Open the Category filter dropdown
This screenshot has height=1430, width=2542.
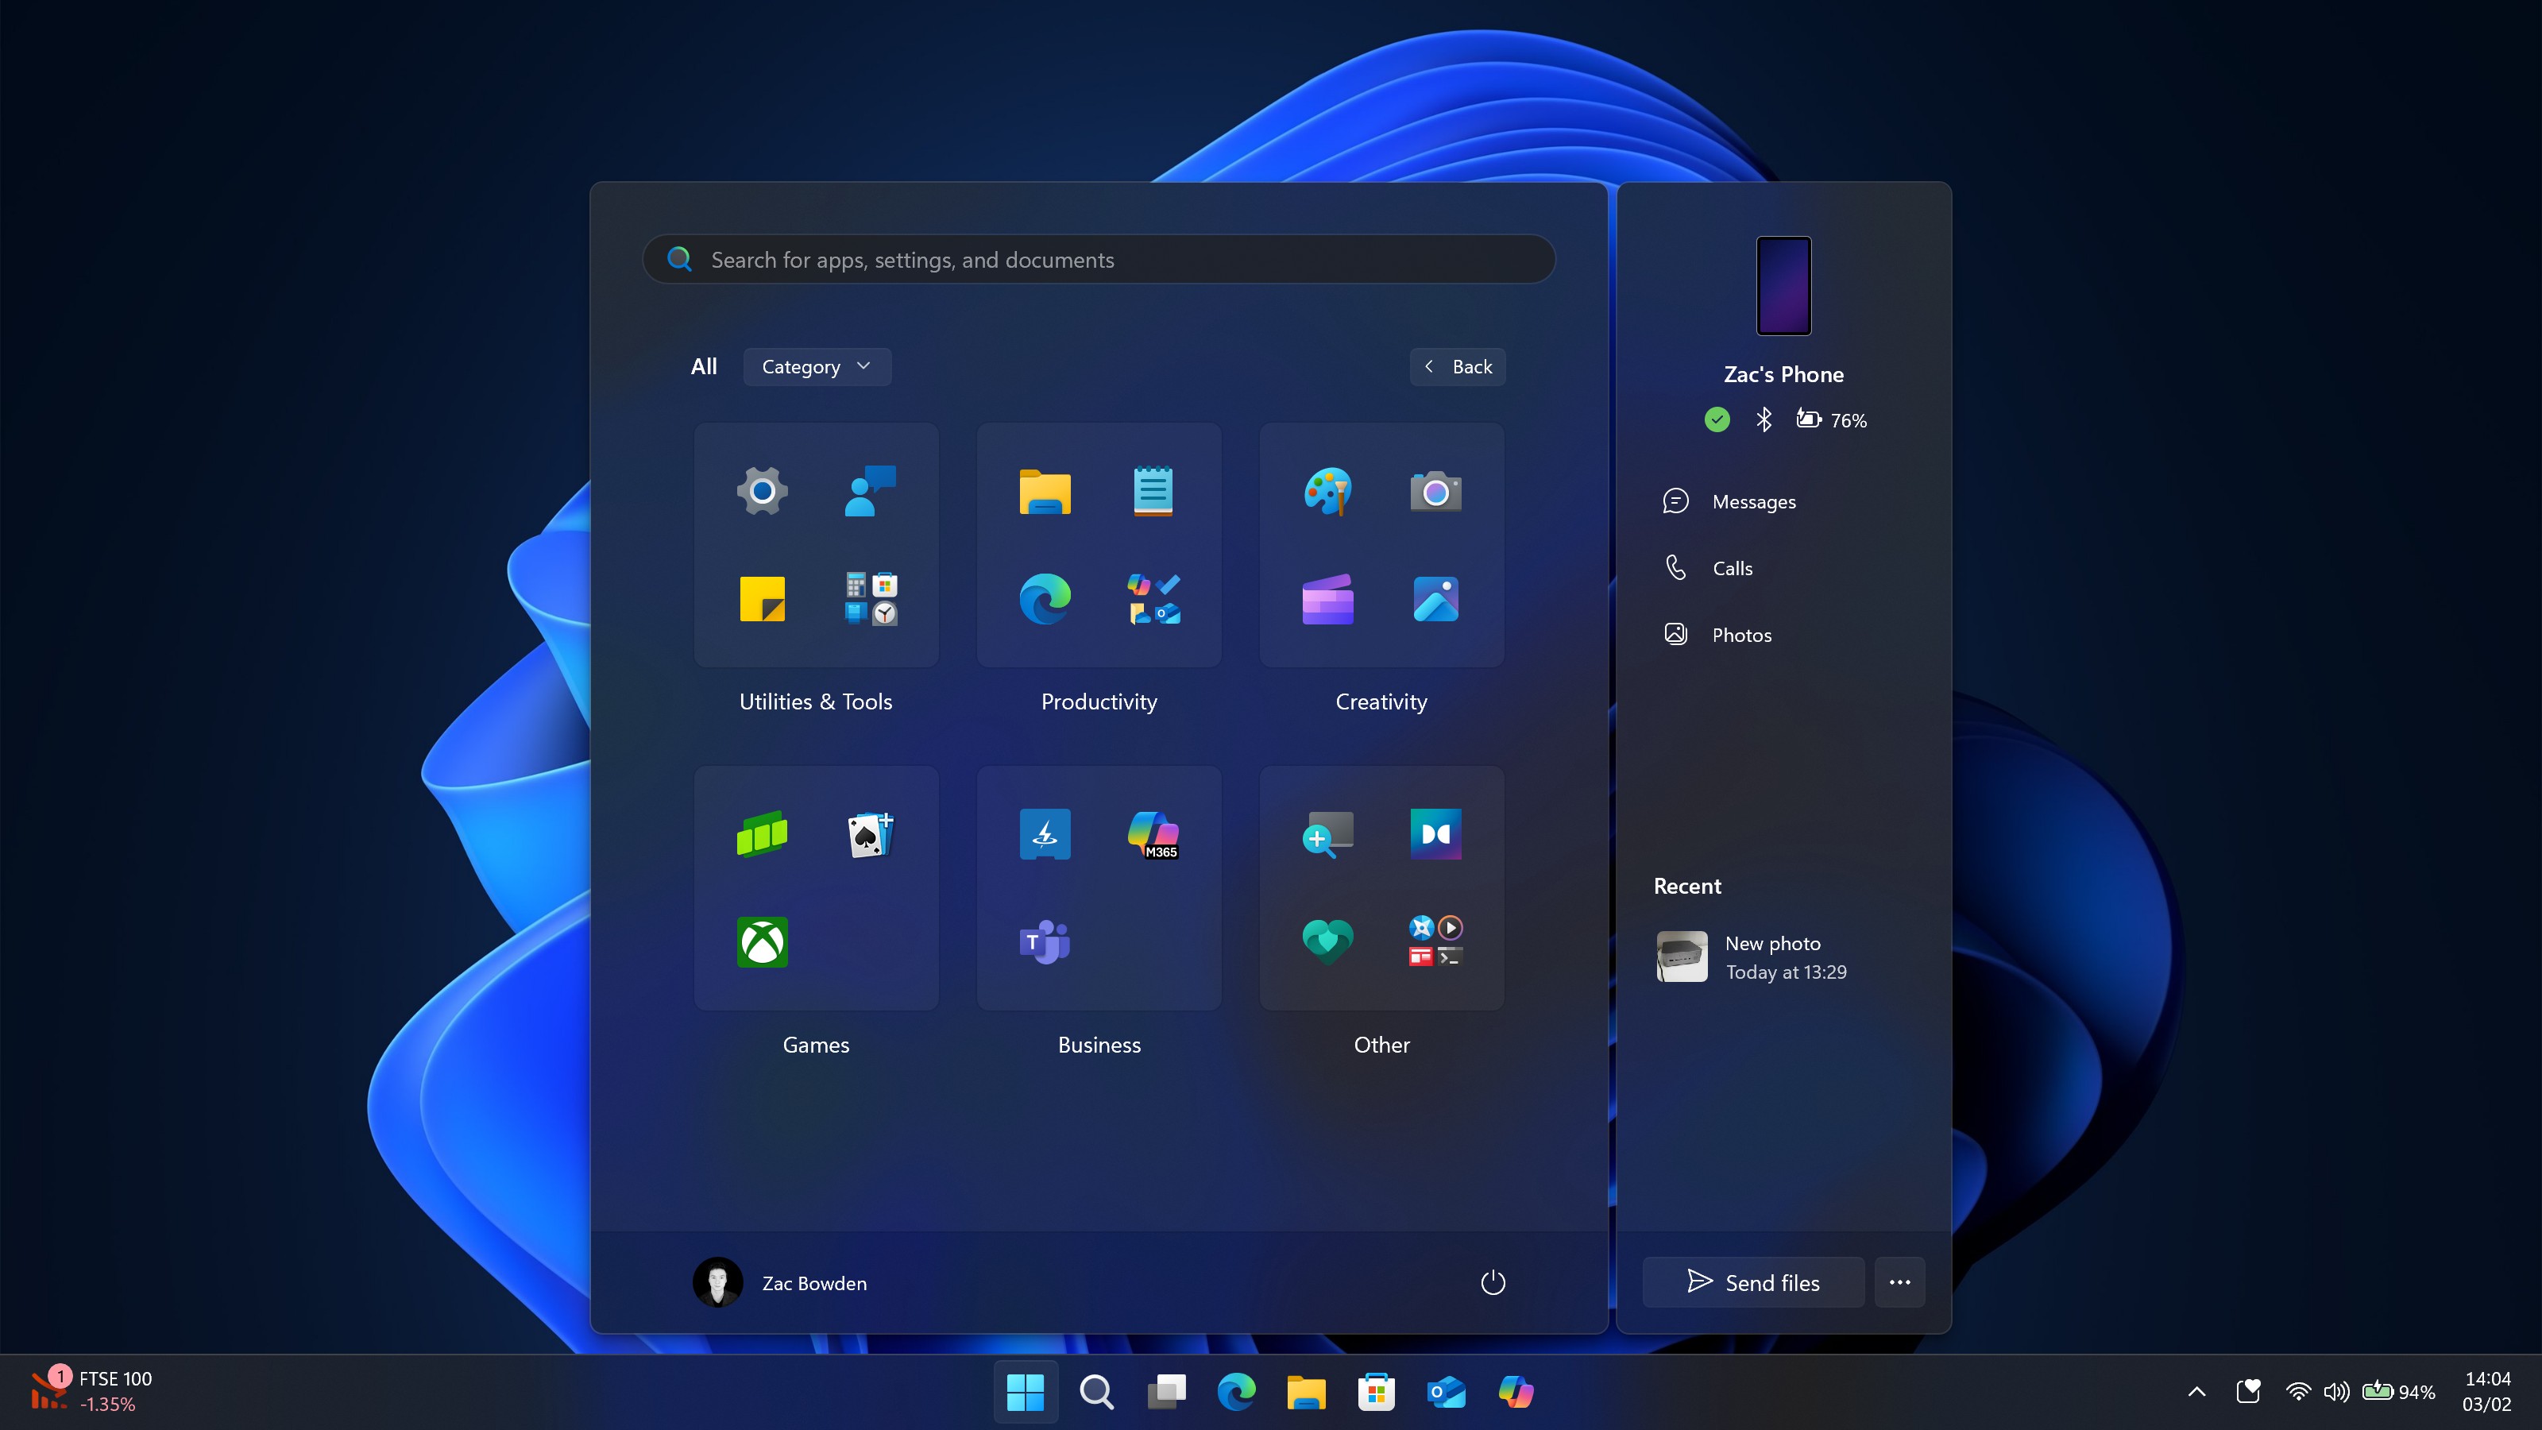816,366
